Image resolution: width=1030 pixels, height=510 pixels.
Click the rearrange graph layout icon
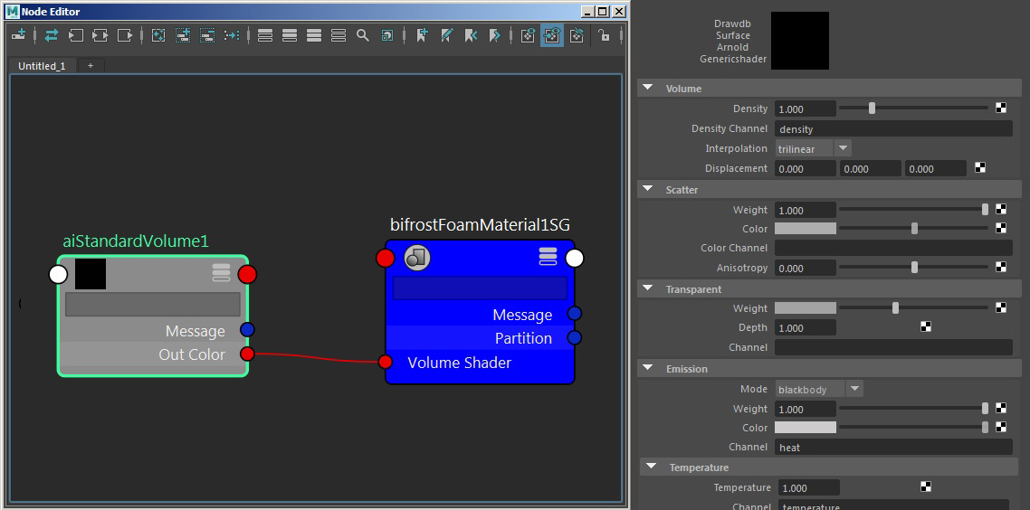pyautogui.click(x=231, y=35)
